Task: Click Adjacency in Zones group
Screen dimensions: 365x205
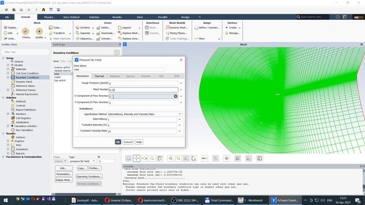Action: (x=84, y=39)
